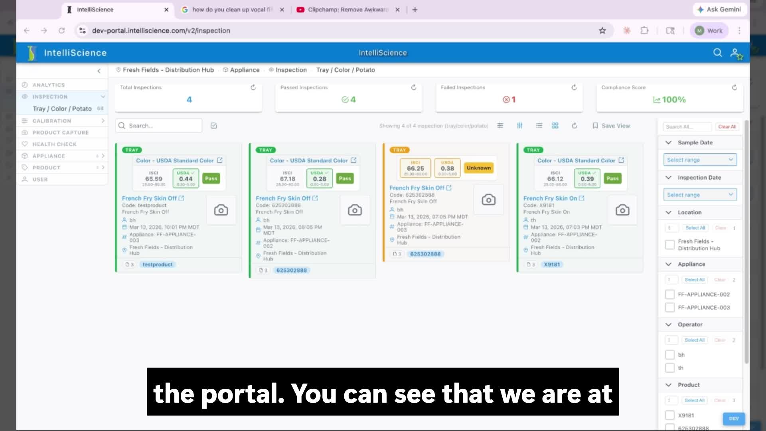Open the column settings sliders icon
The width and height of the screenshot is (766, 431).
click(519, 126)
